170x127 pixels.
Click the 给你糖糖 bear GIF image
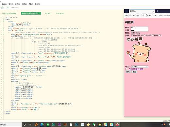click(x=139, y=50)
